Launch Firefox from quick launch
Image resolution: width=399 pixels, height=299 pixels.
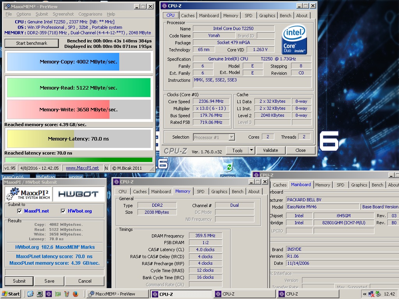(76, 294)
